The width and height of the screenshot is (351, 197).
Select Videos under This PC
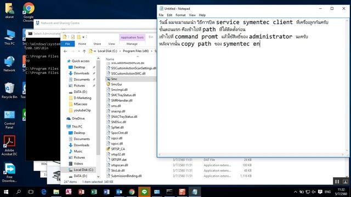click(x=78, y=164)
